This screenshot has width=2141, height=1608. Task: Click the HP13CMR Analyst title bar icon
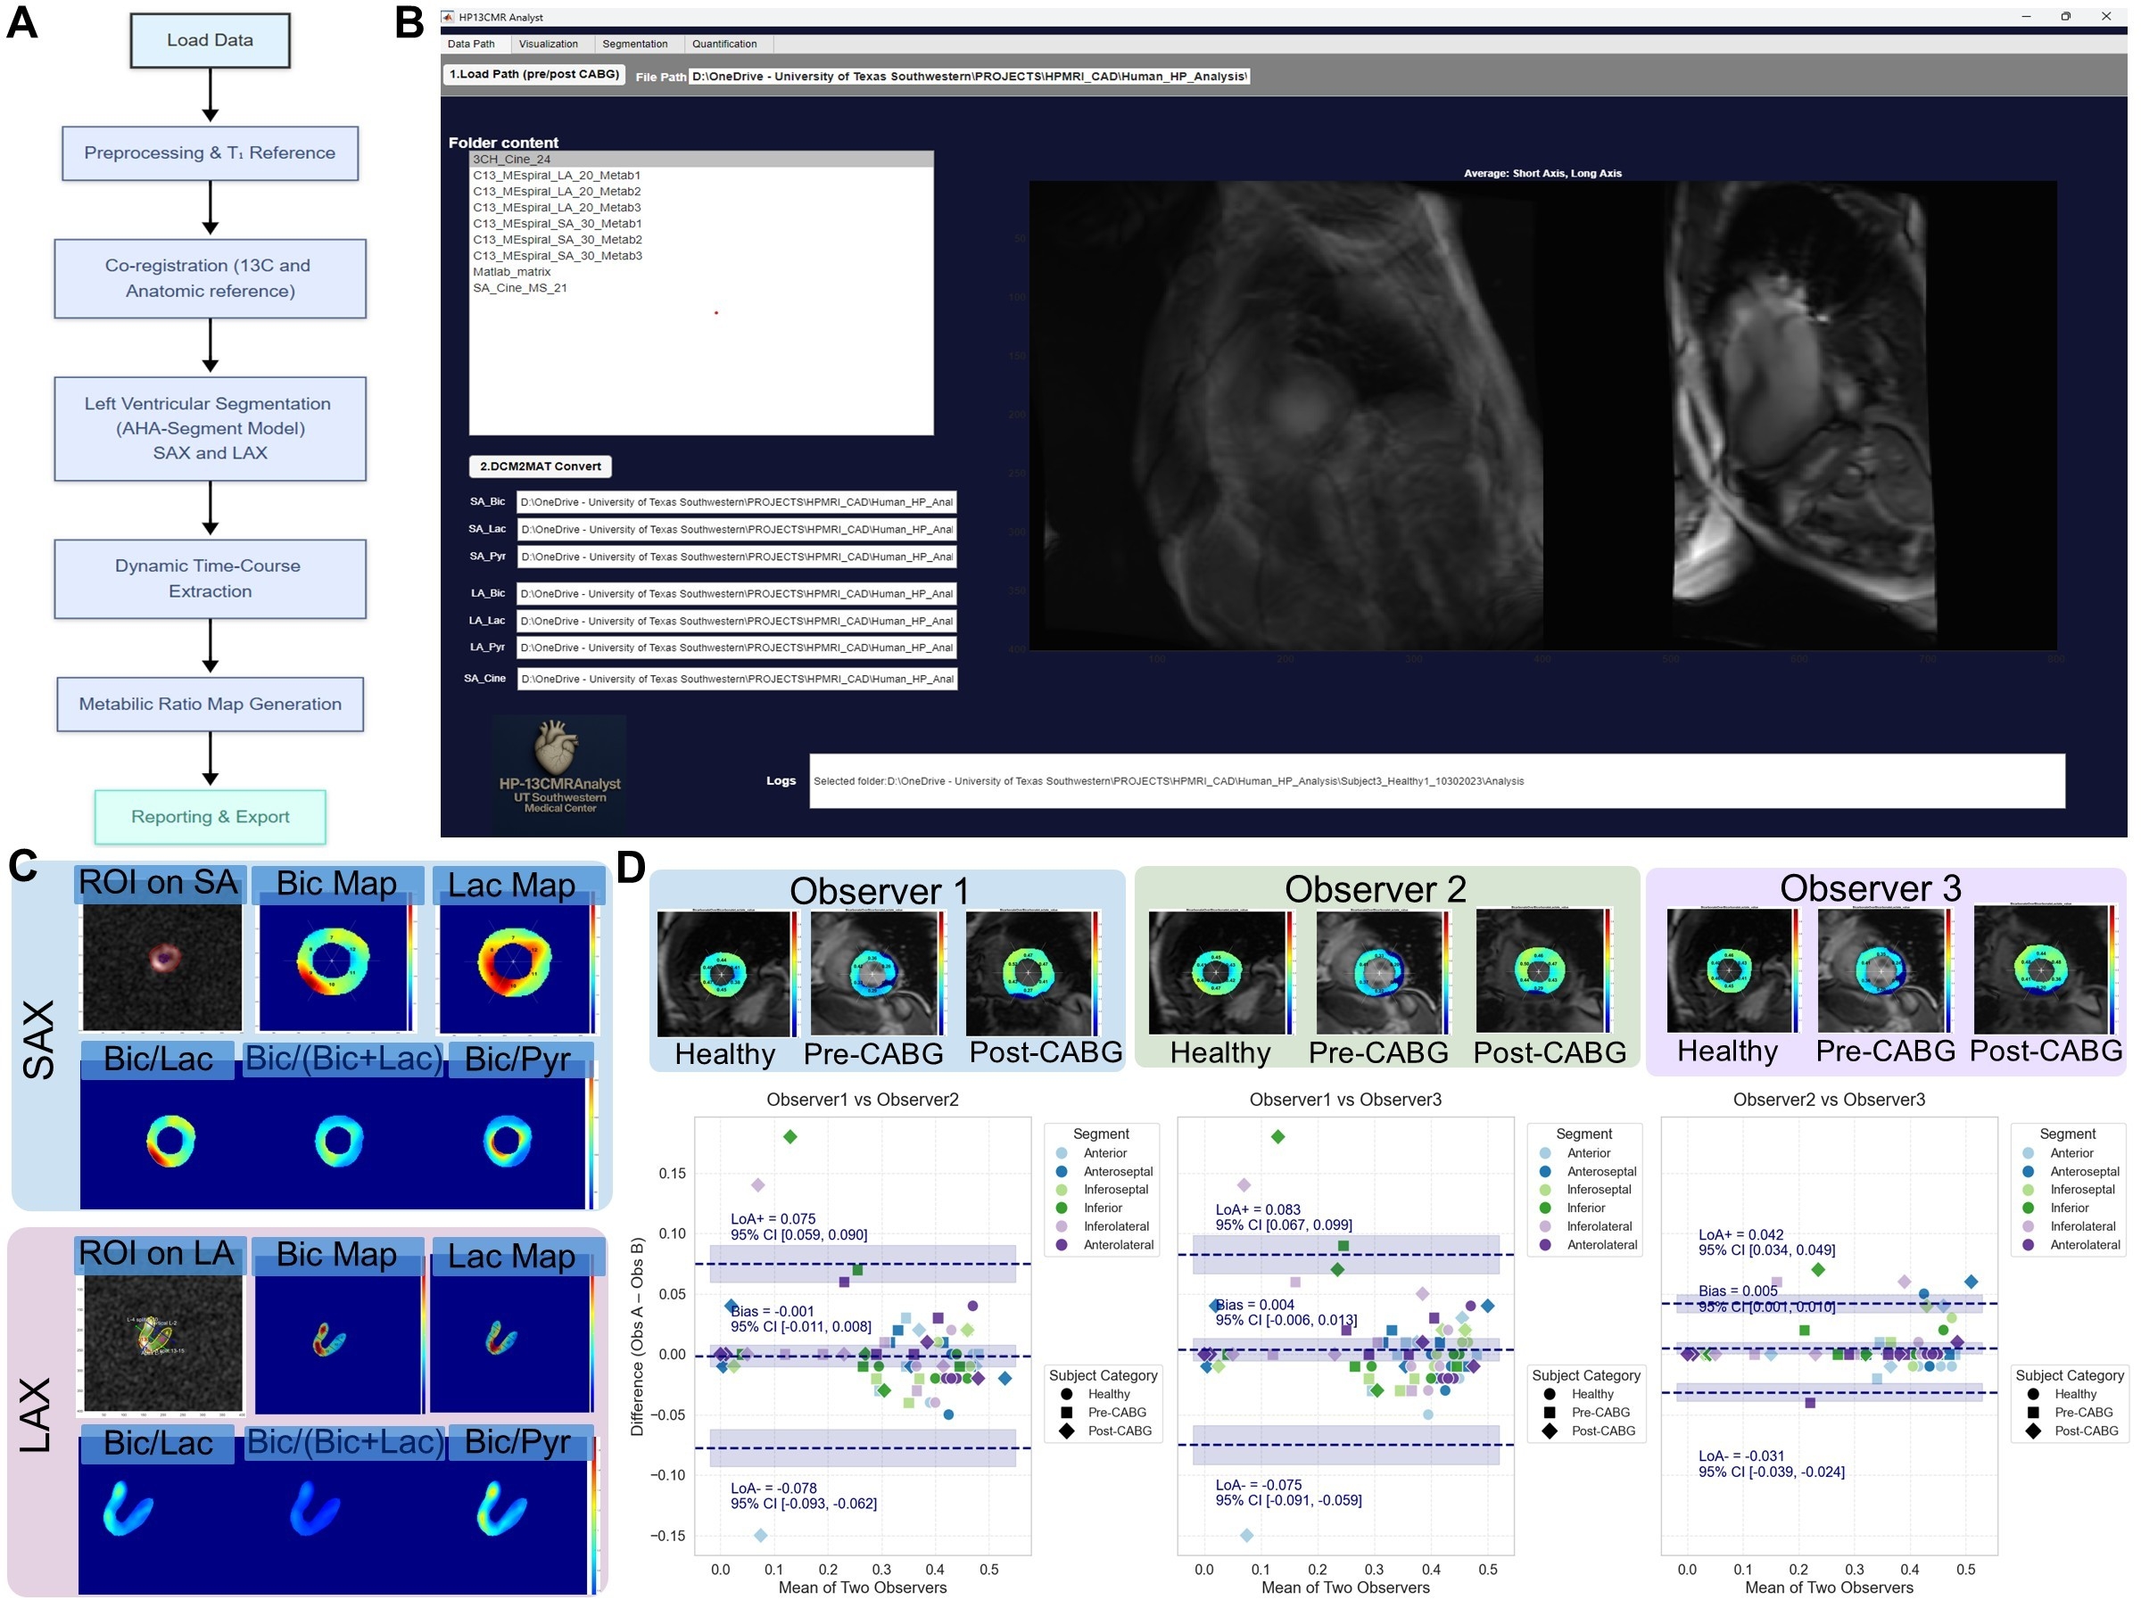447,18
